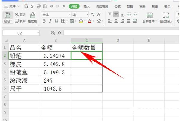
Task: Switch to the 审阅 tab
Action: pyautogui.click(x=142, y=6)
